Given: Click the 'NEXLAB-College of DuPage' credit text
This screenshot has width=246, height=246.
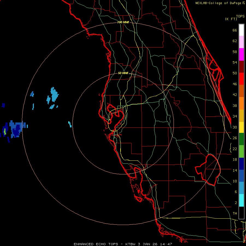Looking at the screenshot, I should 218,3.
